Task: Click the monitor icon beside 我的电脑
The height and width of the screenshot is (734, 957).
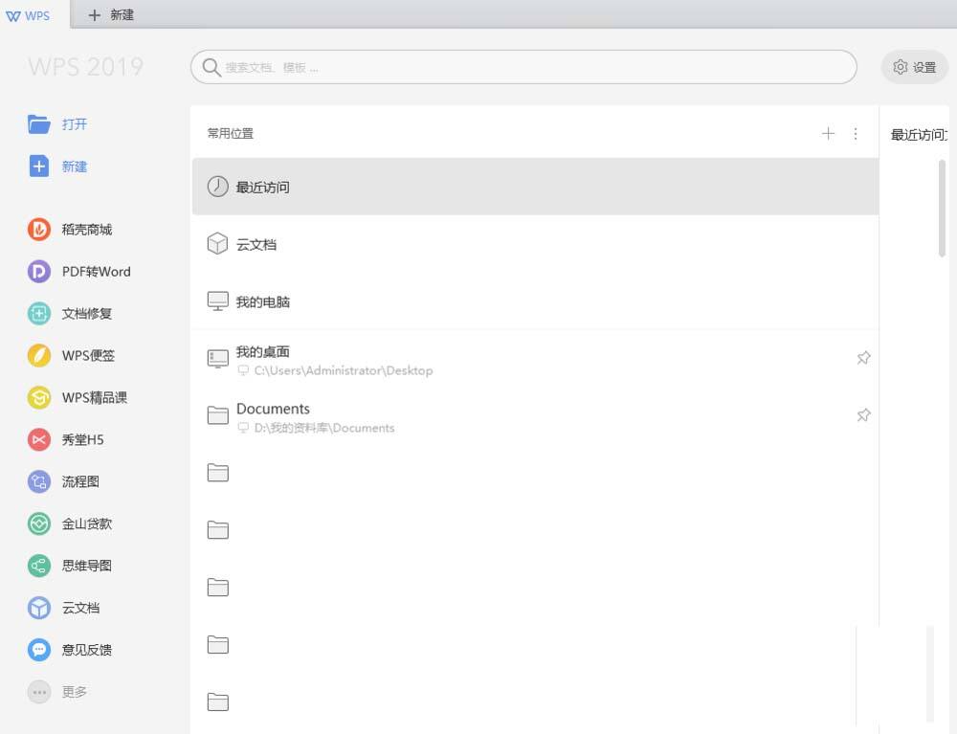Action: (x=218, y=301)
